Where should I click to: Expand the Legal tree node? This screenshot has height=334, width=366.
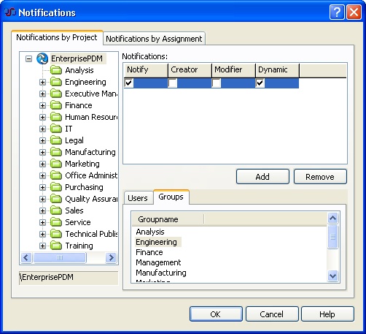pos(42,140)
